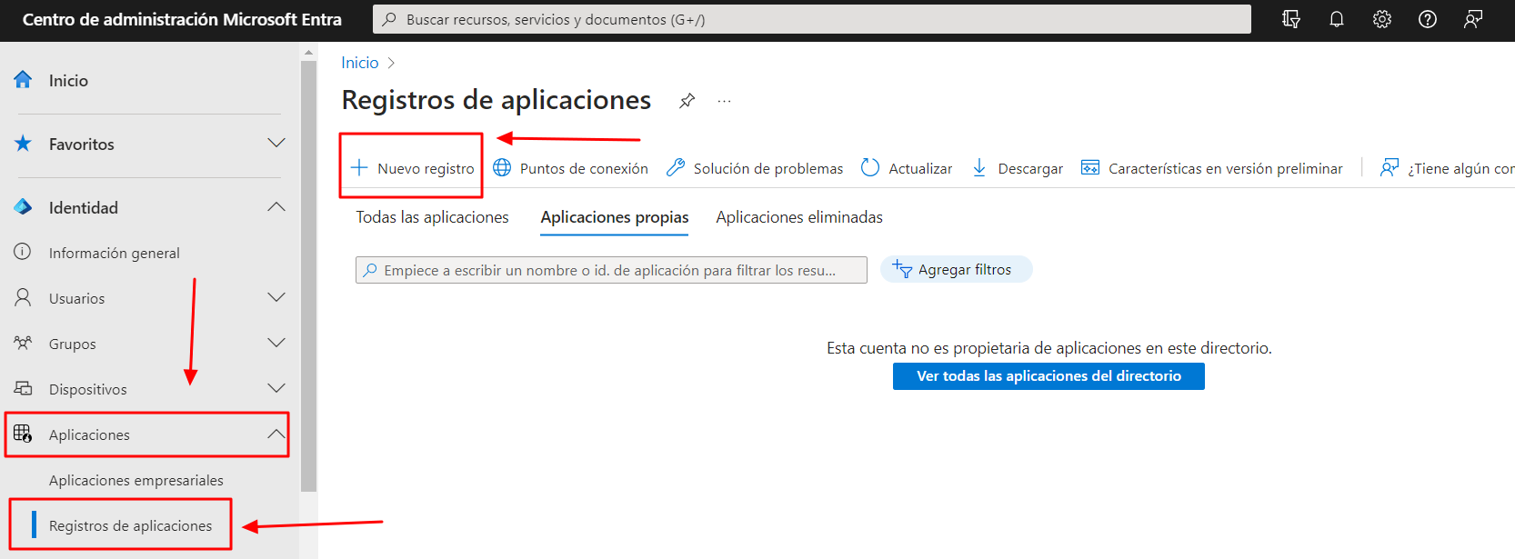Collapse the Identidad section
Image resolution: width=1515 pixels, height=559 pixels.
276,207
